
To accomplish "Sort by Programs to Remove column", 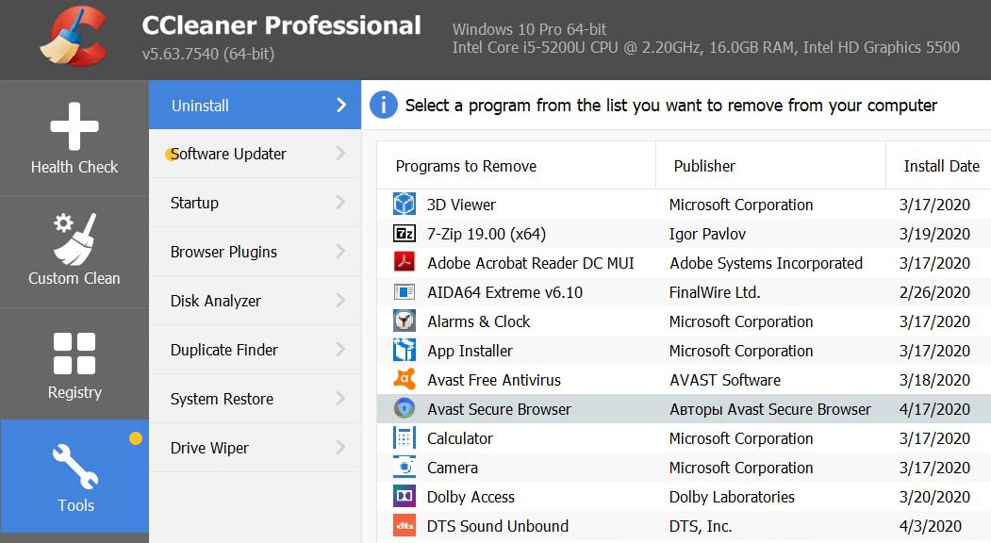I will (517, 166).
